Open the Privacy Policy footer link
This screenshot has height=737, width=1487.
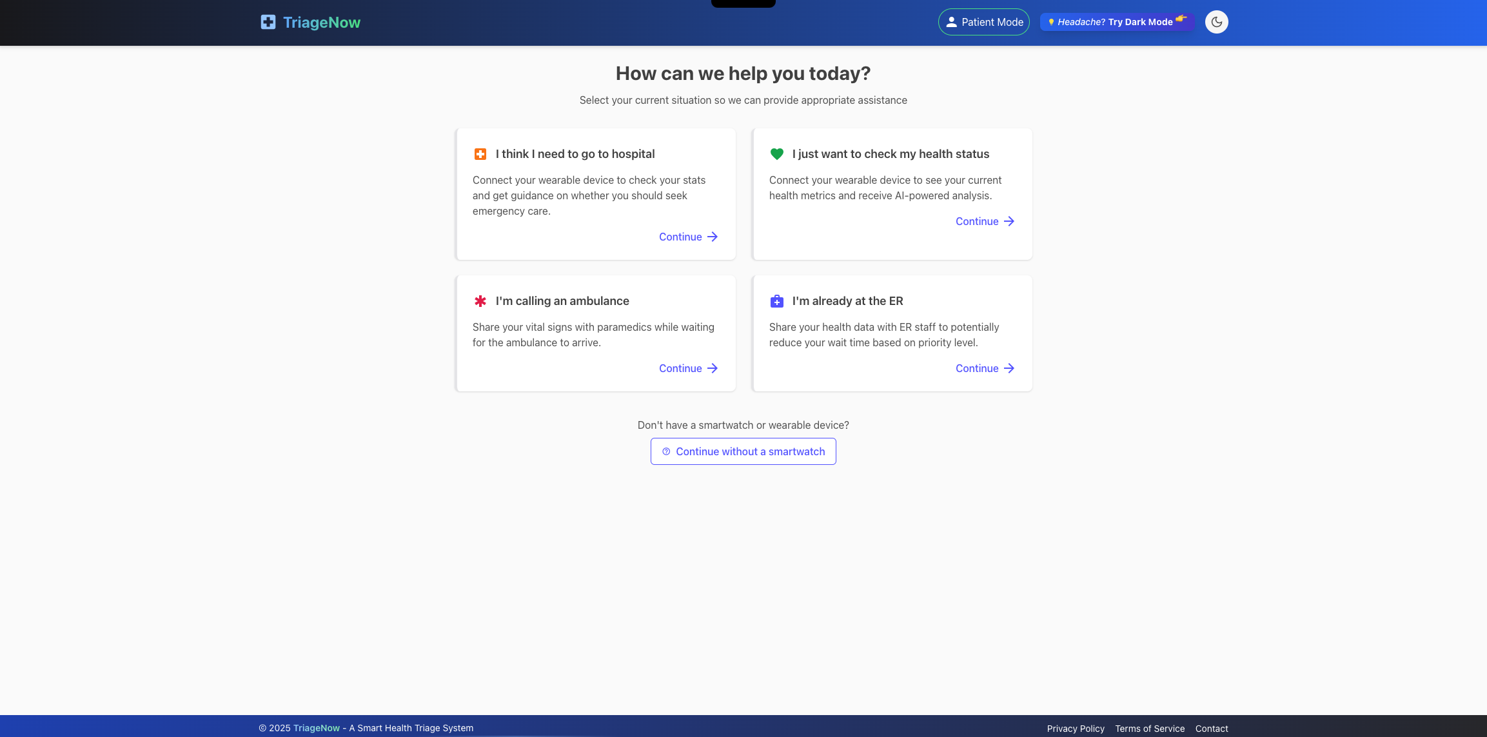1075,729
